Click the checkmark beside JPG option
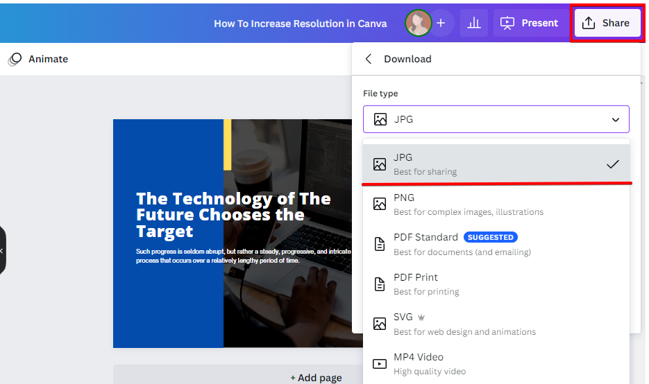649x384 pixels. click(612, 164)
